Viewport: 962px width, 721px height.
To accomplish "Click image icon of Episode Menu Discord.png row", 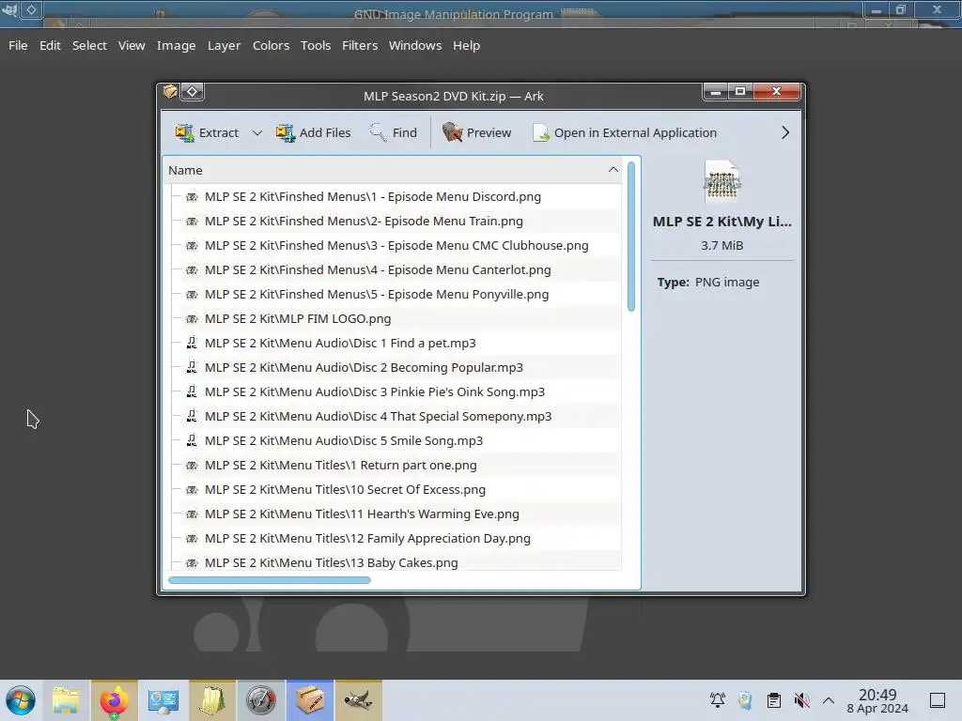I will (192, 197).
